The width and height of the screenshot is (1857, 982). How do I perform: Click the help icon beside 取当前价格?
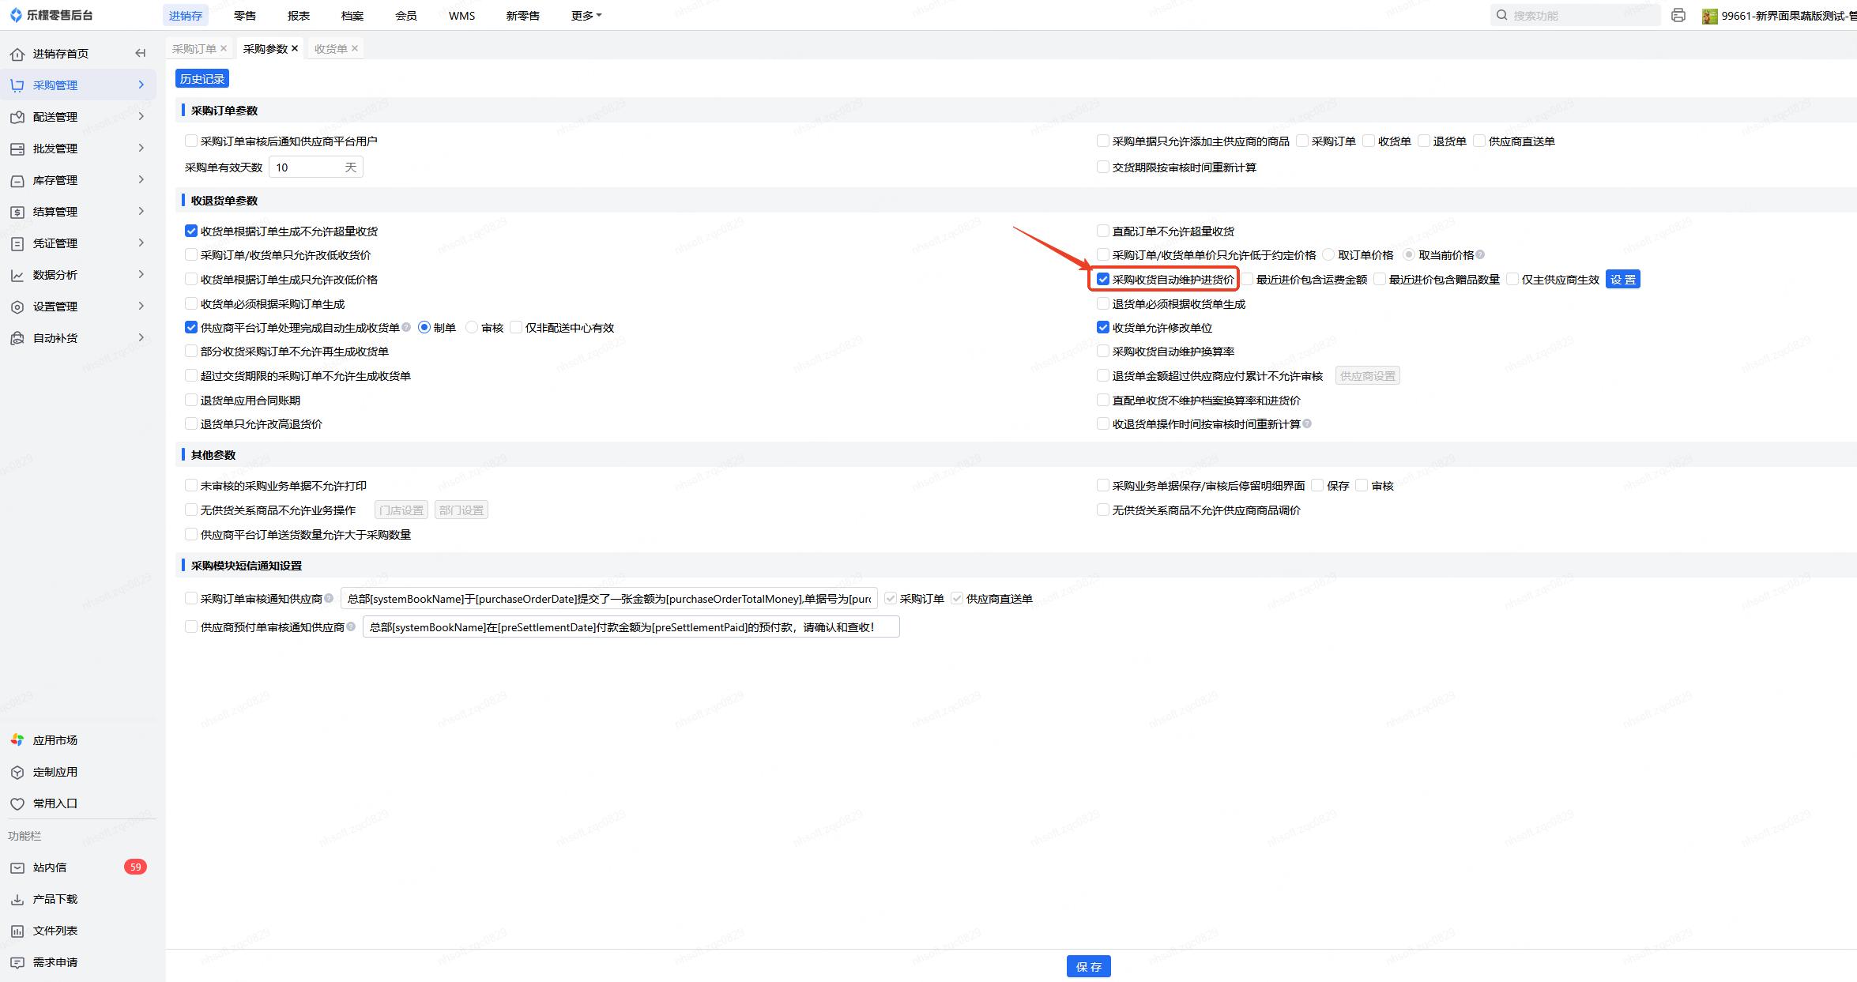[1480, 254]
